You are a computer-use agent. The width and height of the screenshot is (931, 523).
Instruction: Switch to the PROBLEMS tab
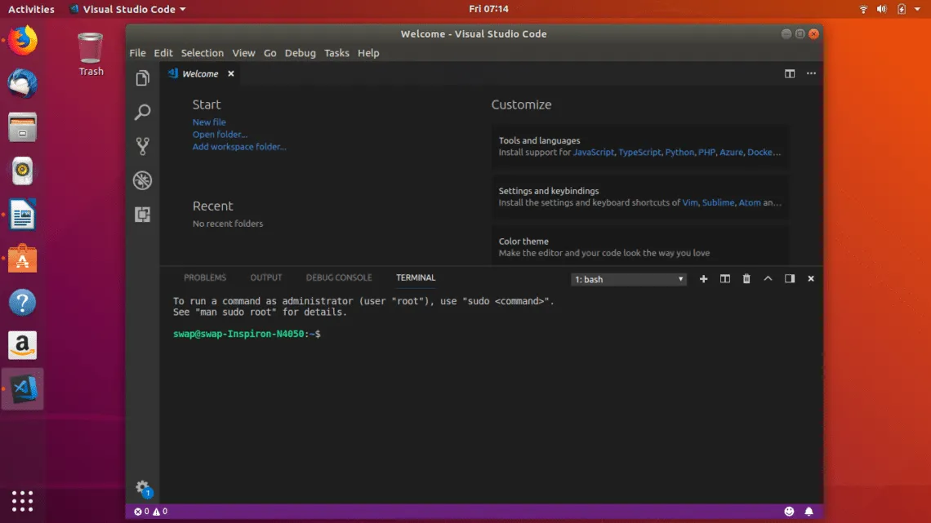point(205,277)
